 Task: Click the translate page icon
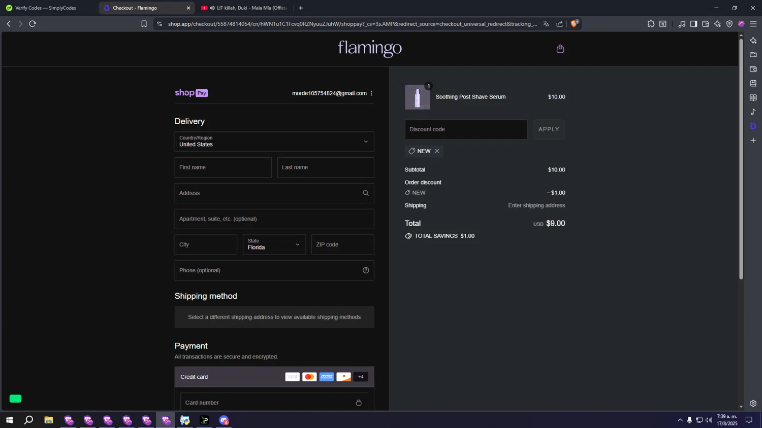(x=546, y=24)
